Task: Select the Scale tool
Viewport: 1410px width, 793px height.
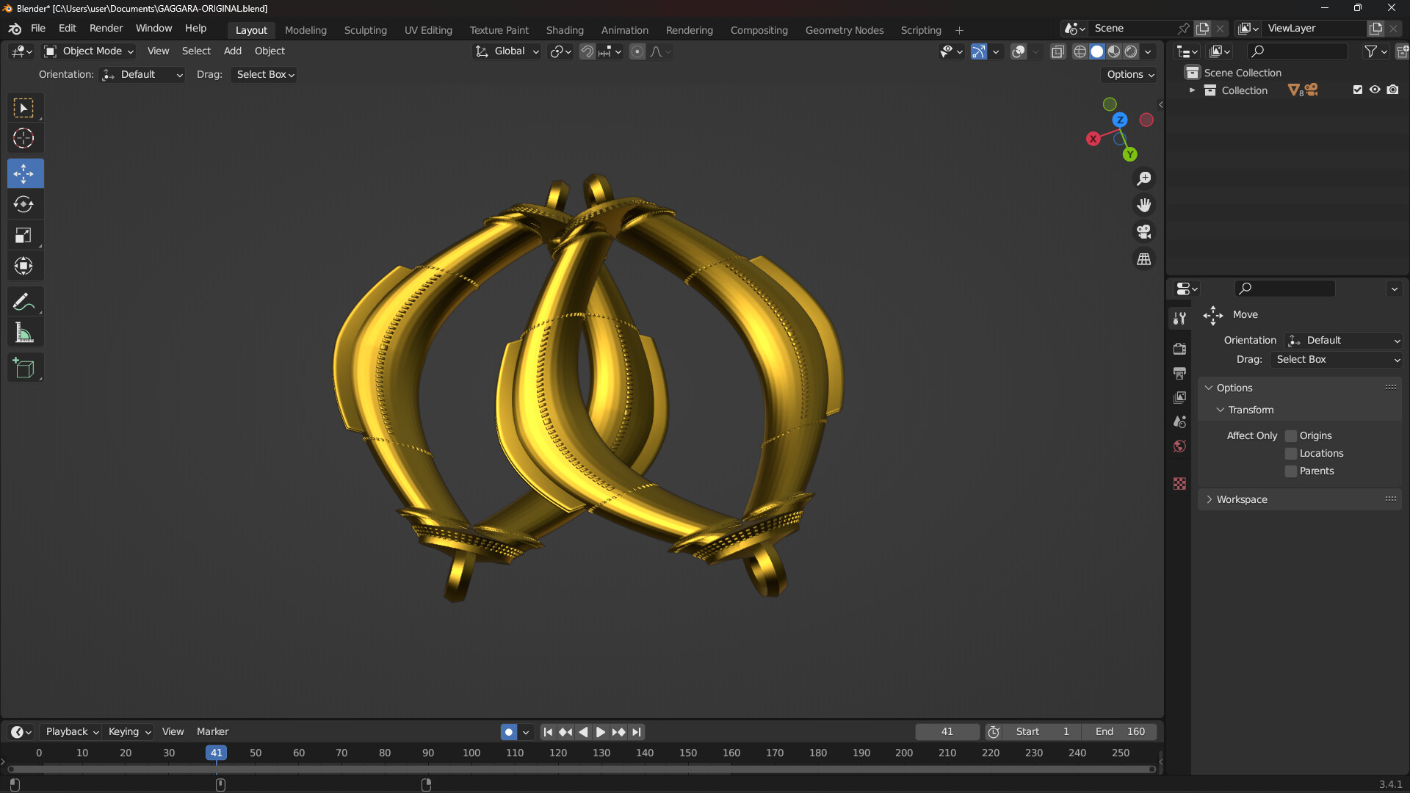Action: [x=23, y=236]
